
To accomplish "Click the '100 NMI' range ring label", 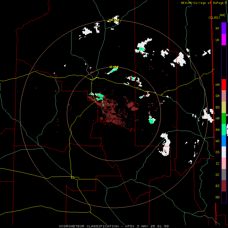I will [114, 20].
